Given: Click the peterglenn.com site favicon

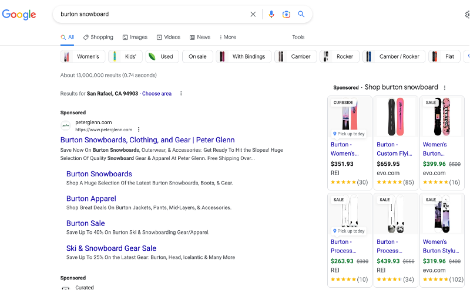Looking at the screenshot, I should point(66,125).
